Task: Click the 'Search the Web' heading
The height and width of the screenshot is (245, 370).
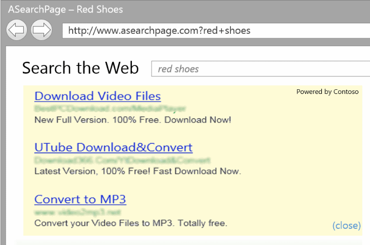Action: click(80, 68)
